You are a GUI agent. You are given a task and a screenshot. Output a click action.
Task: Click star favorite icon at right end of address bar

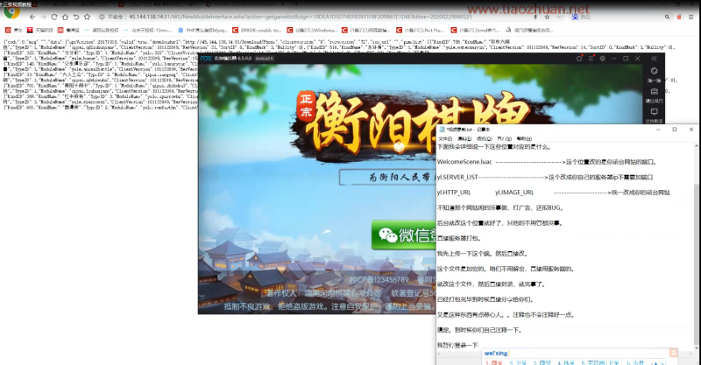point(547,17)
